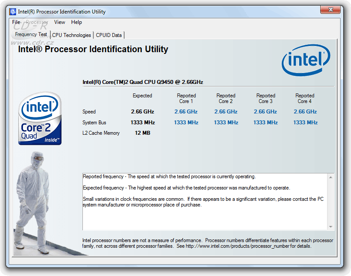Image resolution: width=351 pixels, height=276 pixels.
Task: Click the window title 'Intel(R) Processor Identification Utility'
Action: coord(62,12)
